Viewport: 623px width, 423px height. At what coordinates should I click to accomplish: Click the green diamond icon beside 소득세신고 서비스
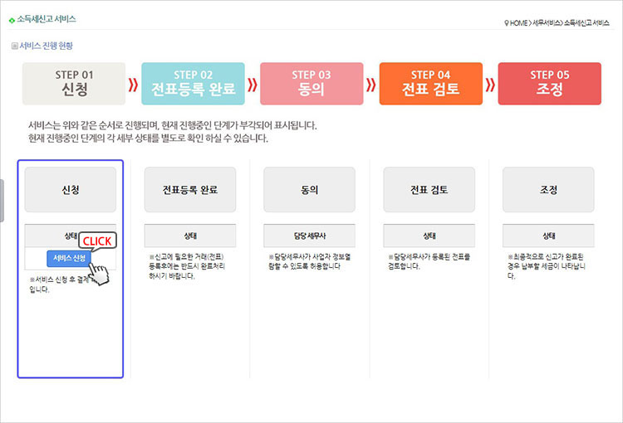click(x=12, y=18)
